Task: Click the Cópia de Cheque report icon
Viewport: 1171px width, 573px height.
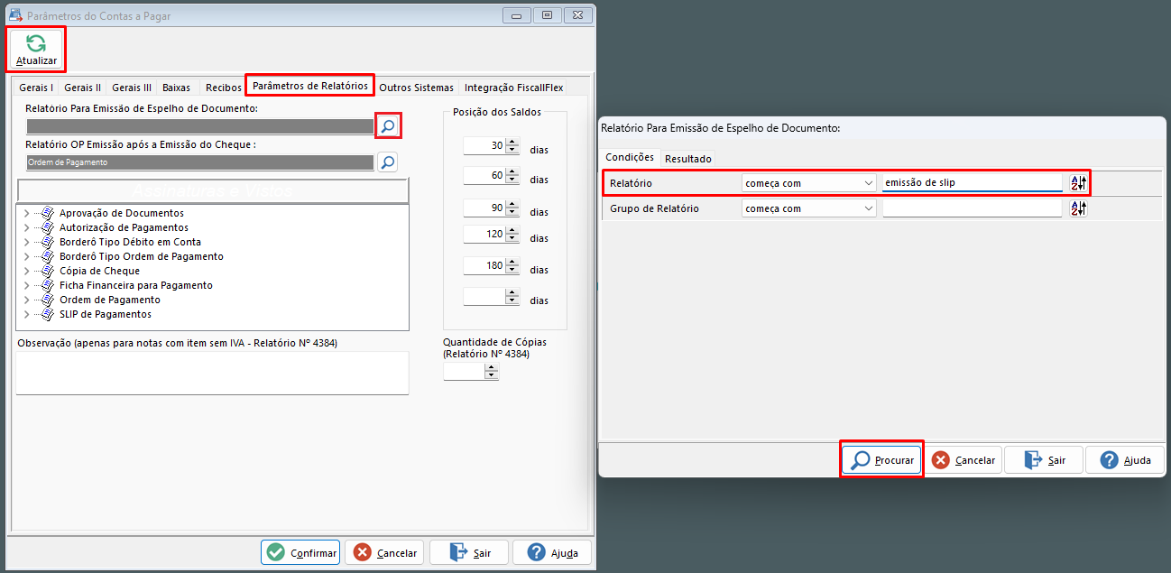Action: point(49,271)
